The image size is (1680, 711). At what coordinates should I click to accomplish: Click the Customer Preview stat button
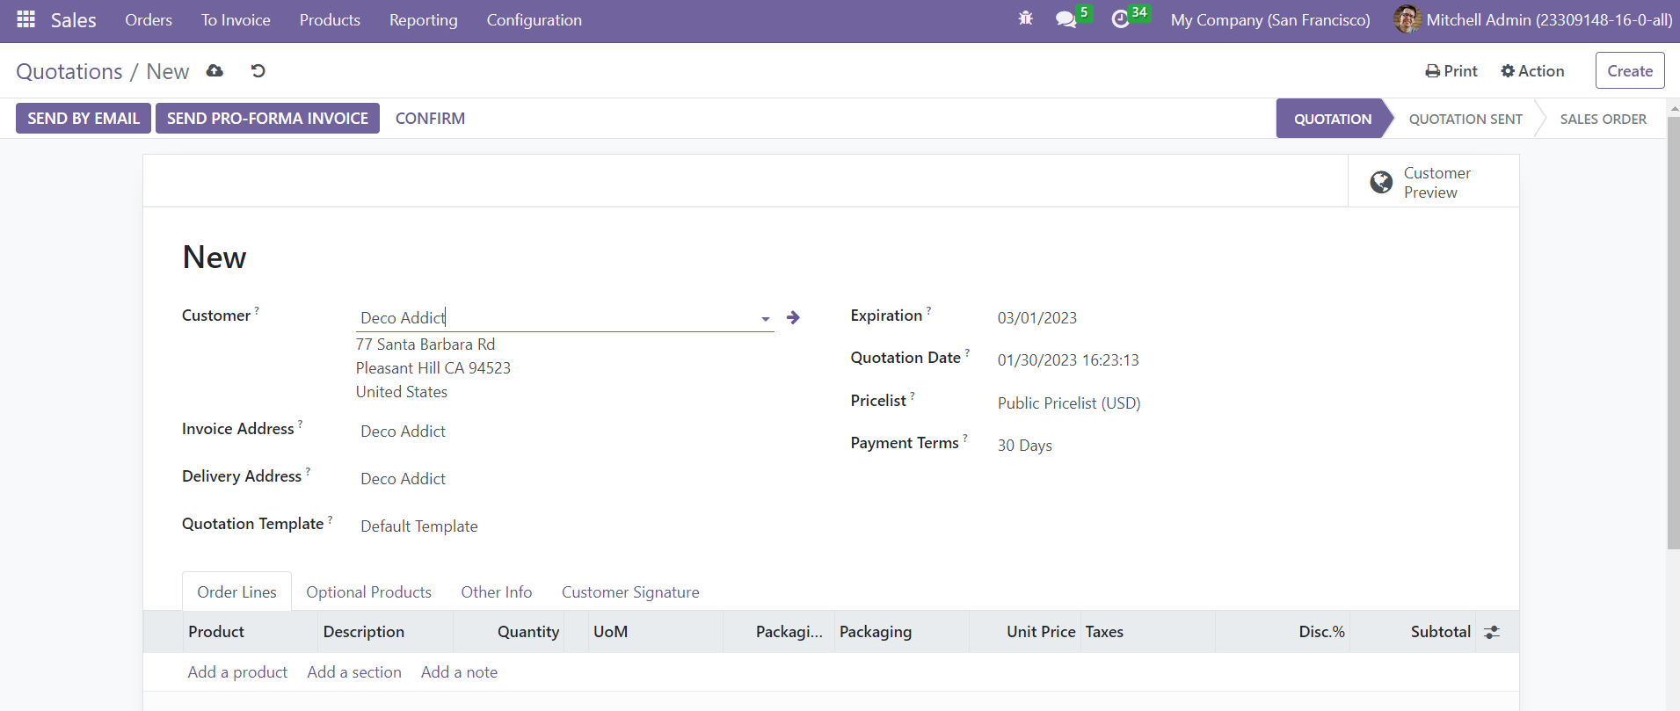[x=1433, y=182]
